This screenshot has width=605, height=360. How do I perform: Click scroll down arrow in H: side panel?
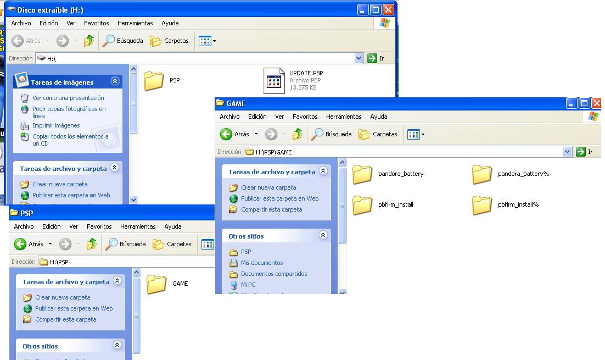134,200
